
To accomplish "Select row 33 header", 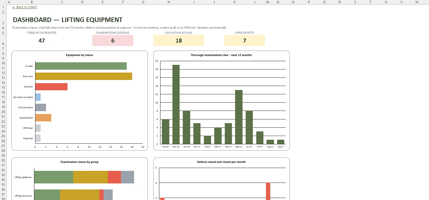I will pyautogui.click(x=3, y=175).
